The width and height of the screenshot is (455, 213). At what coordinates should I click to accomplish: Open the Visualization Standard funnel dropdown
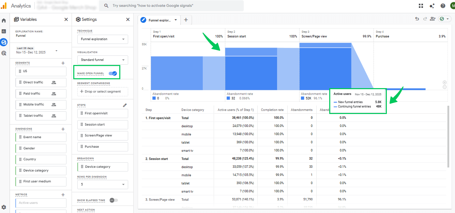click(103, 60)
